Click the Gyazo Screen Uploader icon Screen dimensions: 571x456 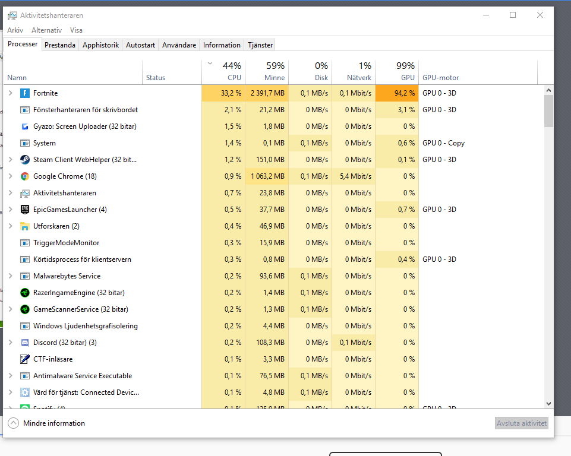25,126
